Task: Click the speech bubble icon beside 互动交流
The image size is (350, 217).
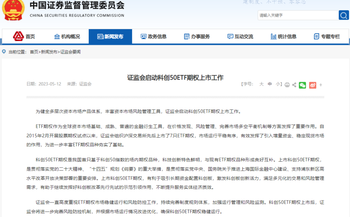Action: 229,36
